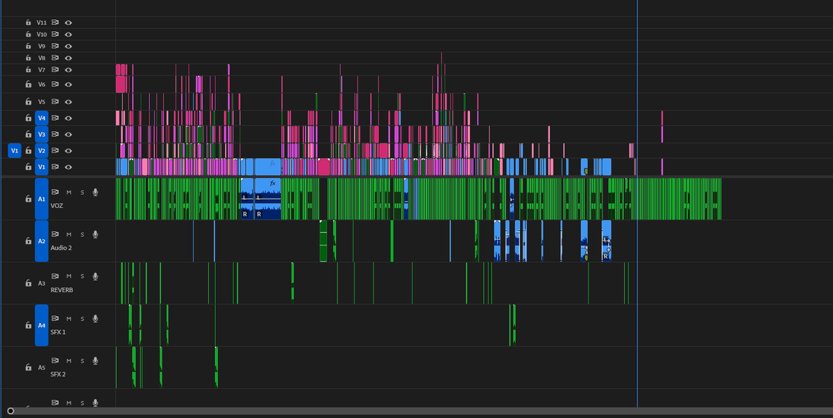Toggle sync lock on REVERB track

click(55, 277)
